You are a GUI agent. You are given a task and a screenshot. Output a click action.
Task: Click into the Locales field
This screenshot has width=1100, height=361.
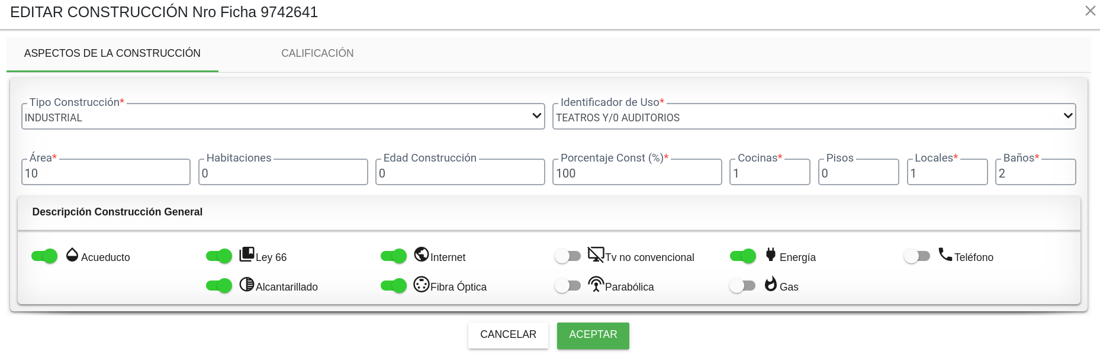947,173
